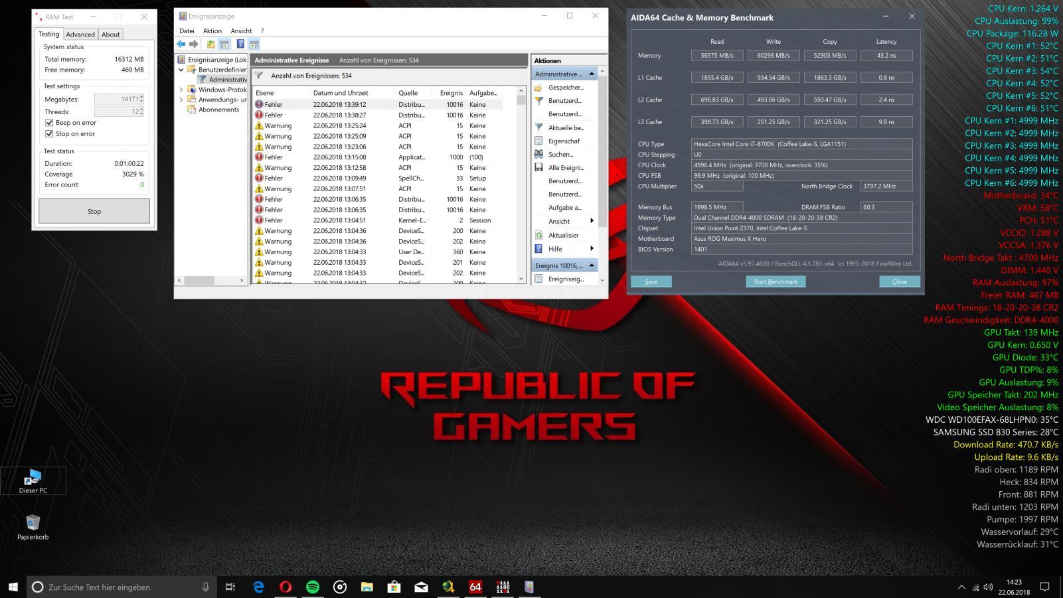Click the show/hide console tree toolbar icon
This screenshot has width=1063, height=598.
(x=224, y=44)
